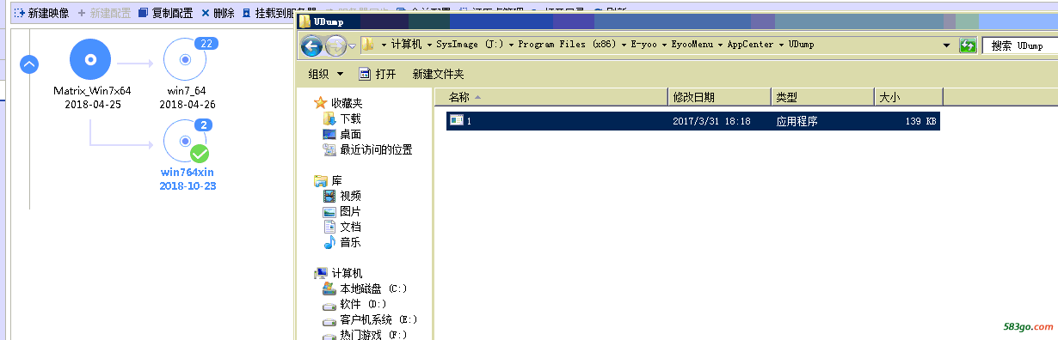Open 下载 in the navigation pane

350,118
